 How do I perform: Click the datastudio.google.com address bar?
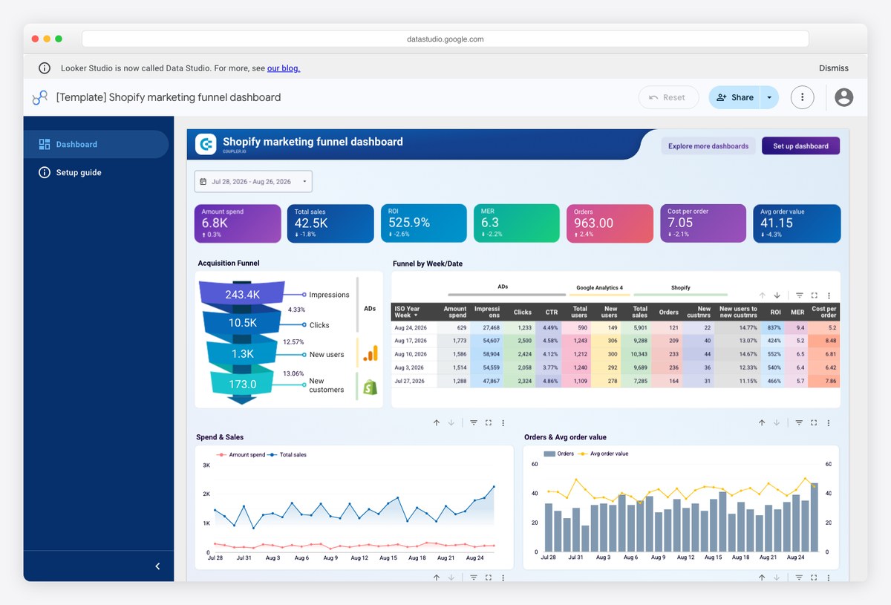[446, 39]
